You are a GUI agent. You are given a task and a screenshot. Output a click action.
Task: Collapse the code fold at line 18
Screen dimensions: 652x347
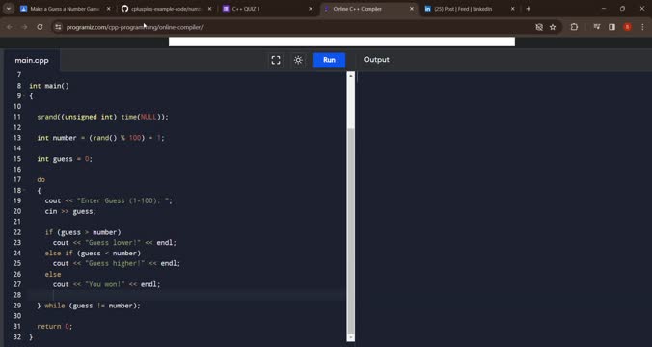tap(24, 190)
